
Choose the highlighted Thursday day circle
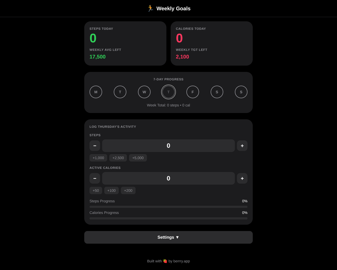point(168,92)
